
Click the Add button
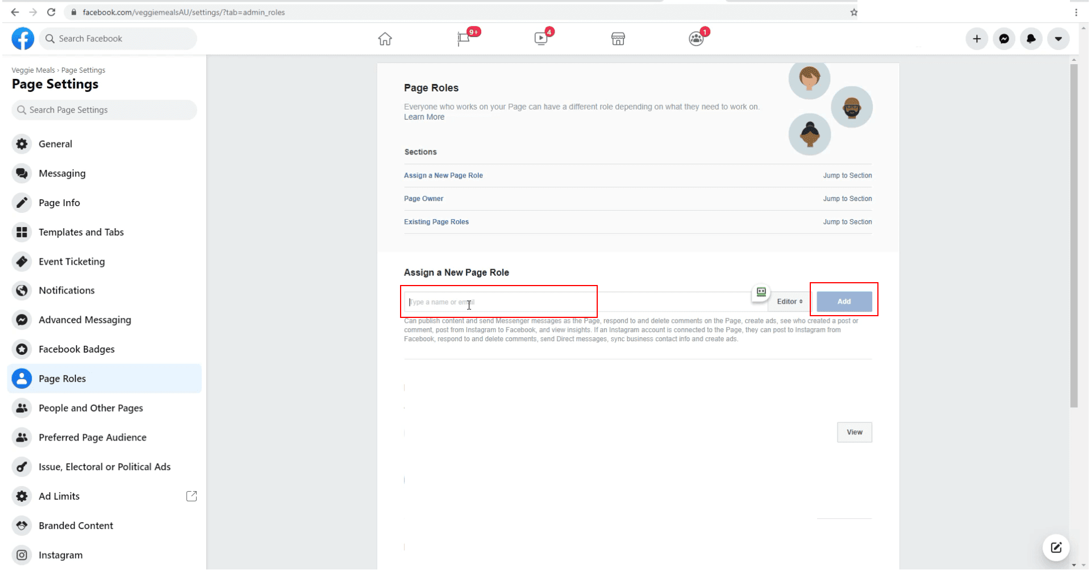[x=844, y=301]
